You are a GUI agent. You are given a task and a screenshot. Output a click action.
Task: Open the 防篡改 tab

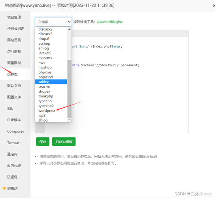[x=12, y=188]
